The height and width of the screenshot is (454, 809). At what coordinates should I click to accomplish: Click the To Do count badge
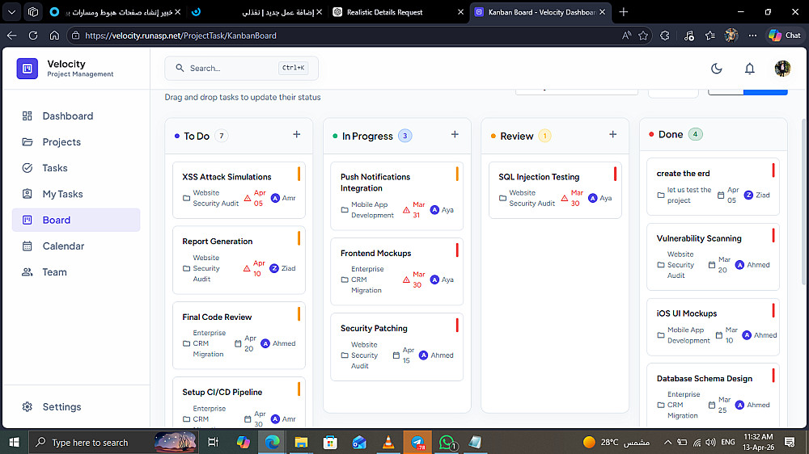[222, 136]
